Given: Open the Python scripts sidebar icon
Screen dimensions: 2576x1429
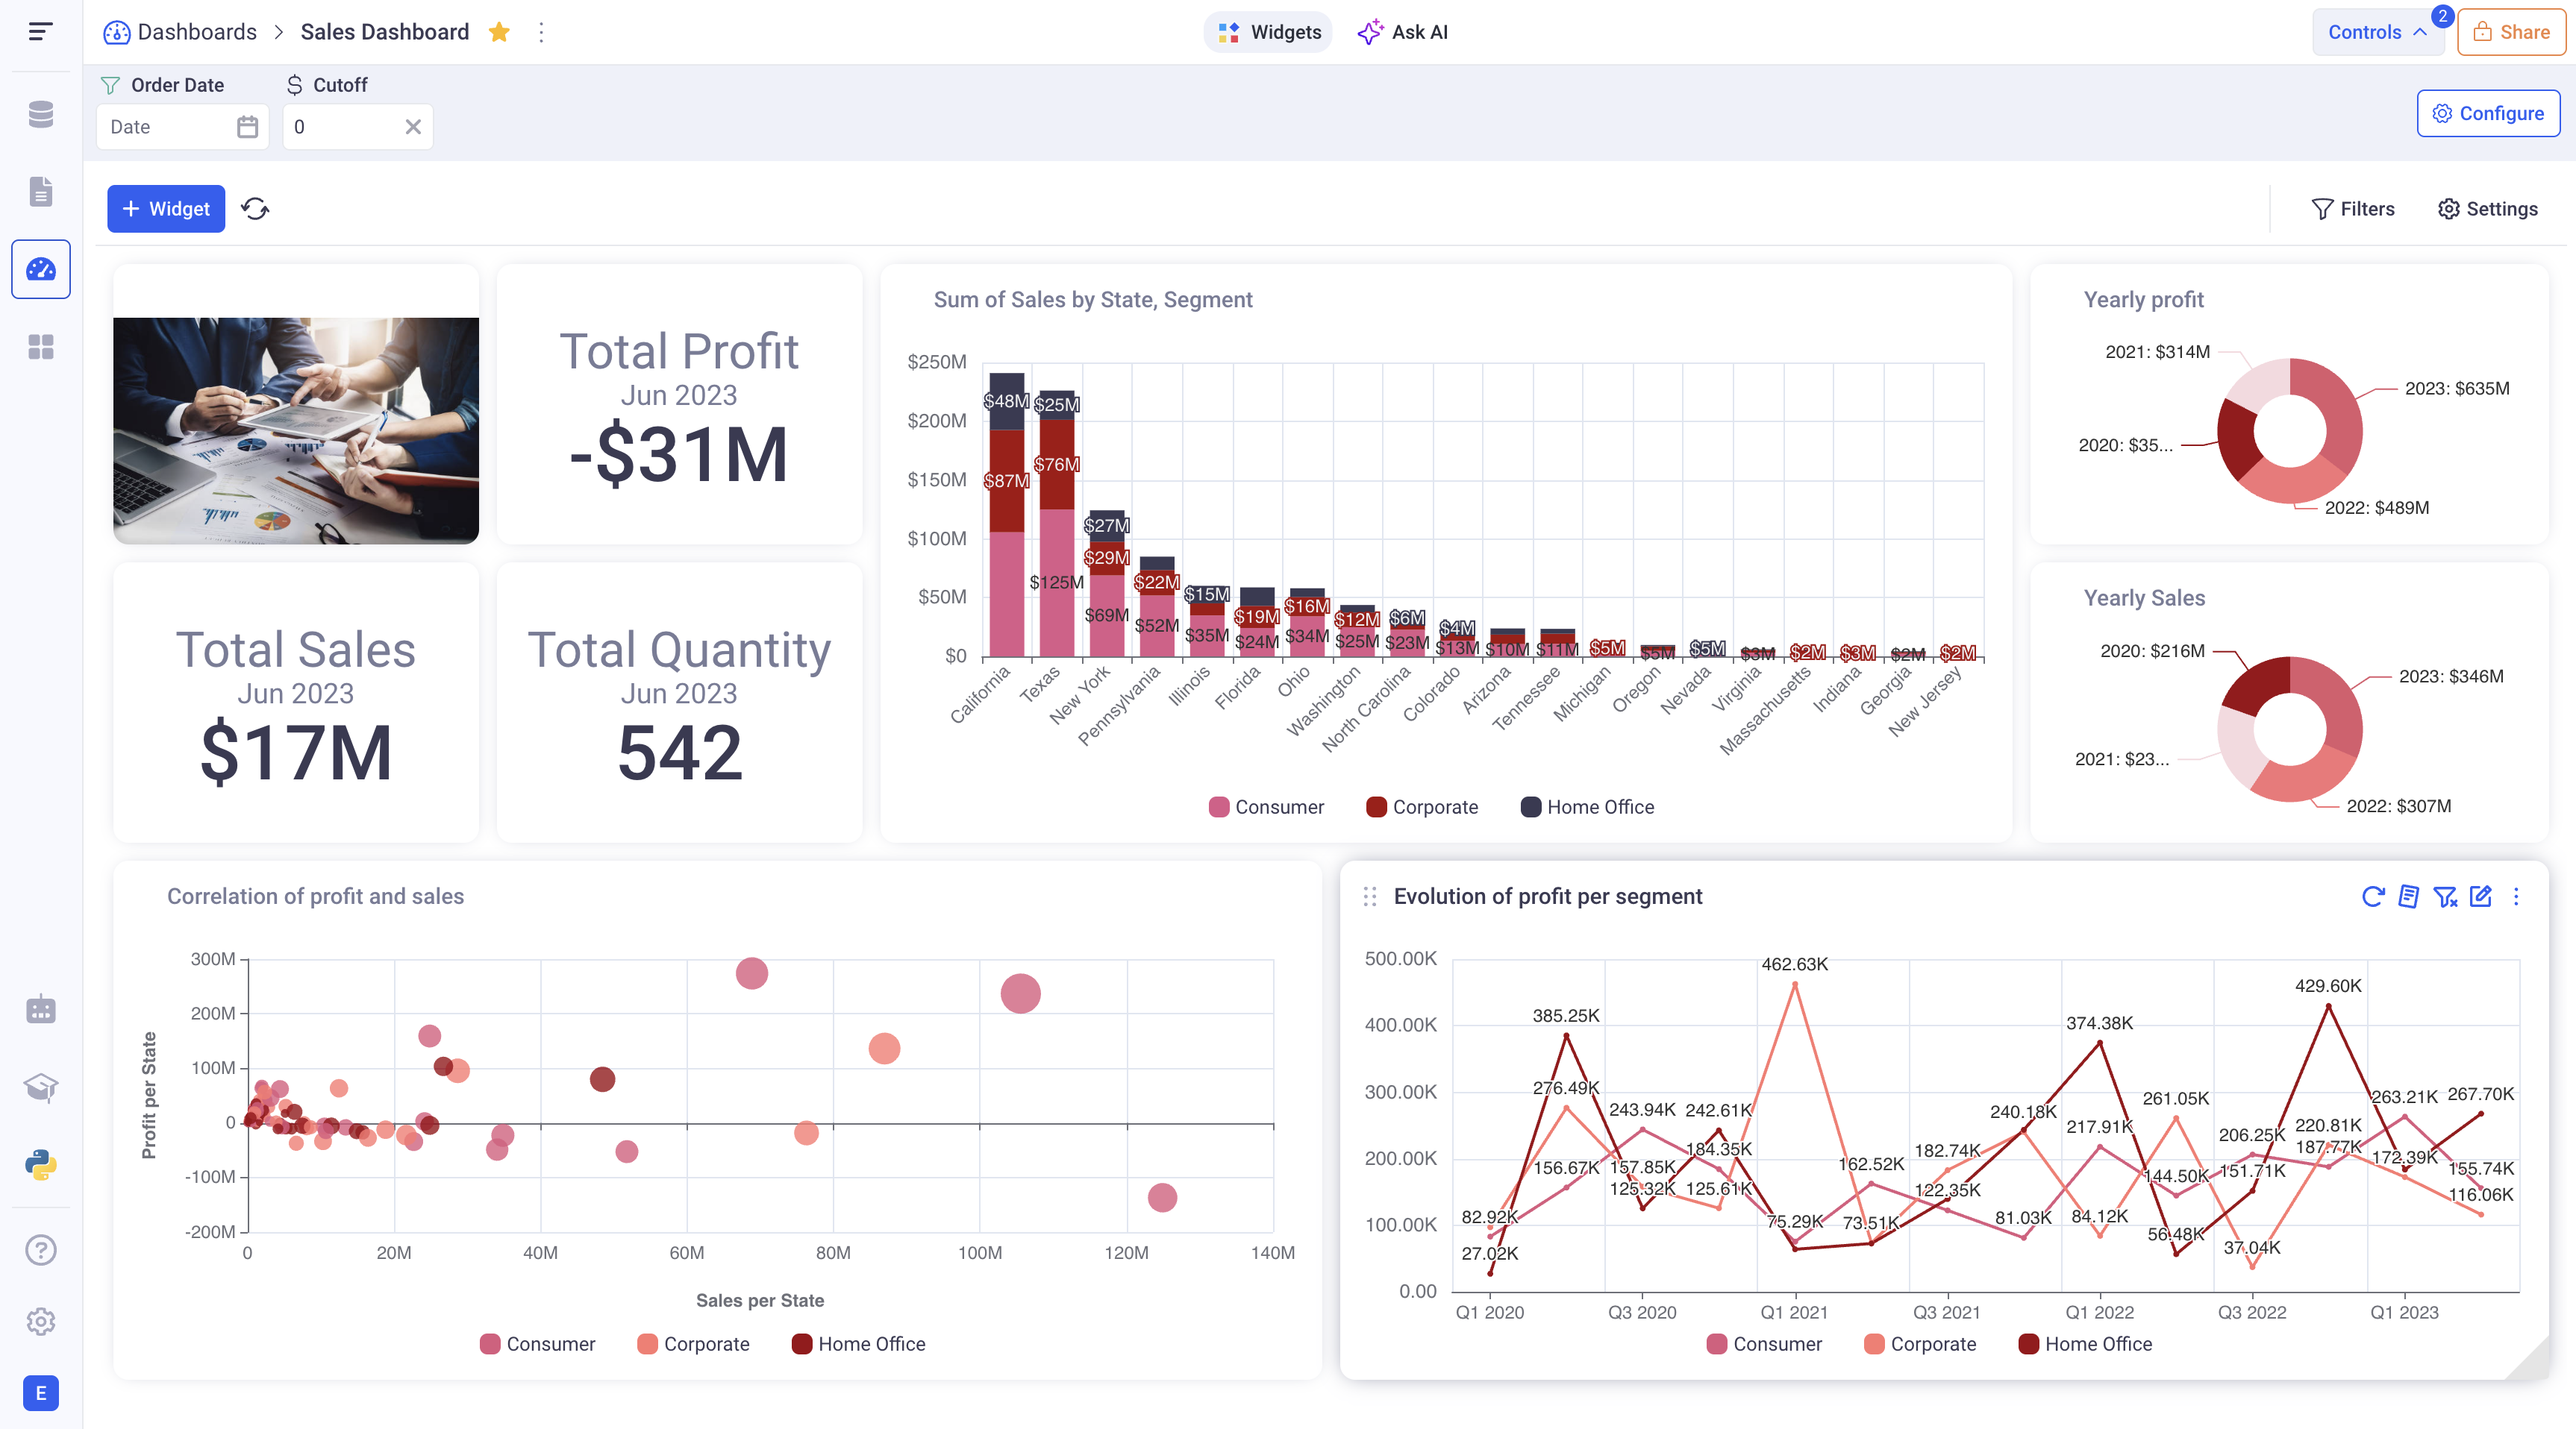Looking at the screenshot, I should click(41, 1165).
